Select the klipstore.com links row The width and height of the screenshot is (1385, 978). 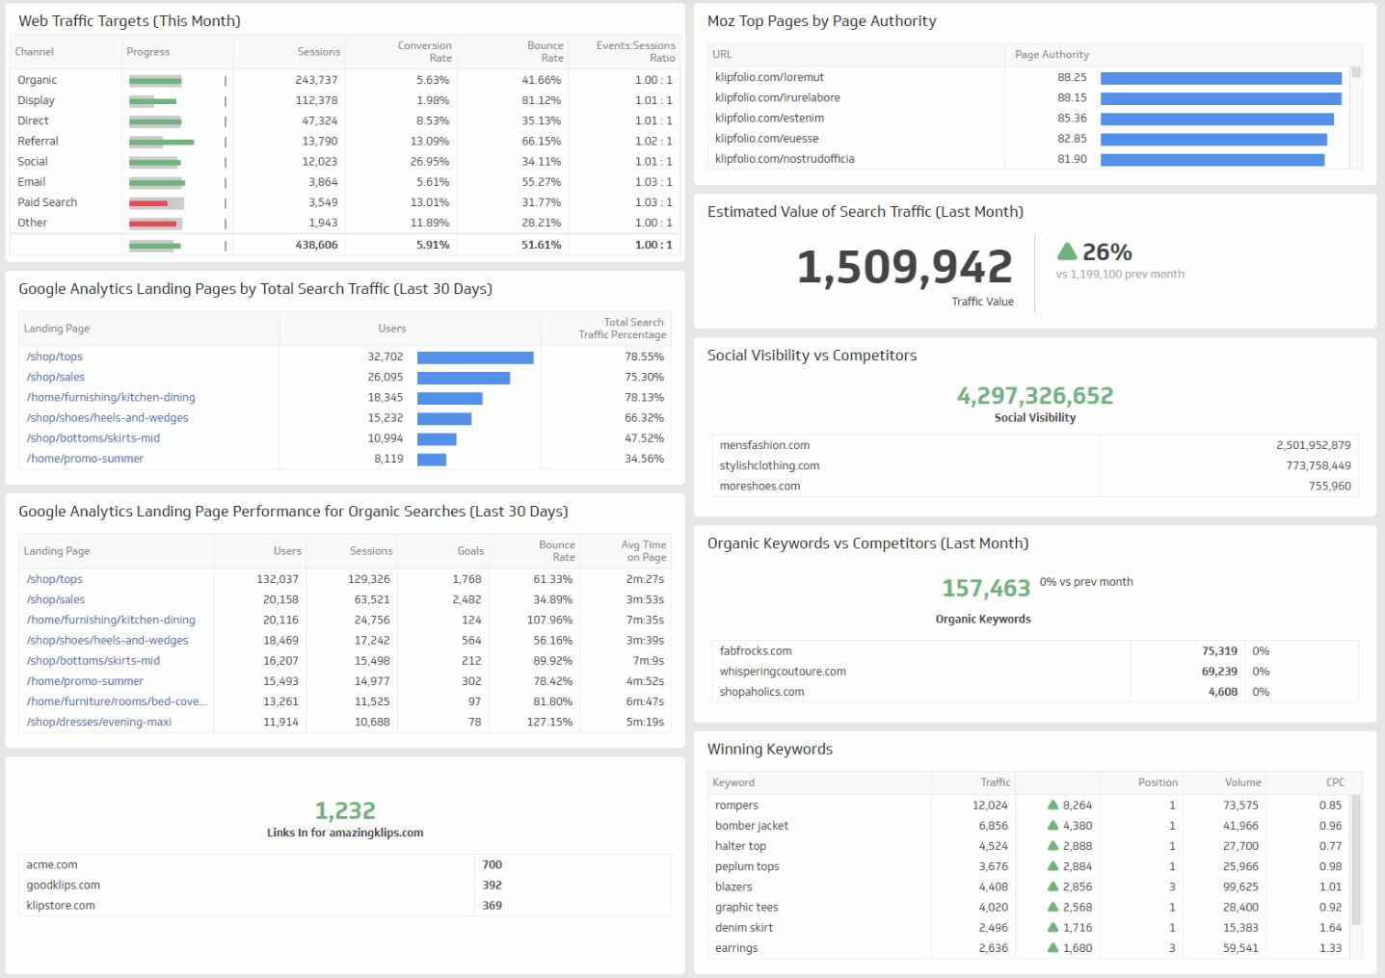coord(345,905)
